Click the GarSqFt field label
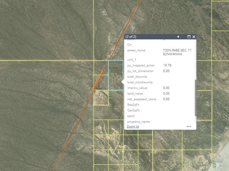Screen dimensions: 229x171 pos(133,110)
